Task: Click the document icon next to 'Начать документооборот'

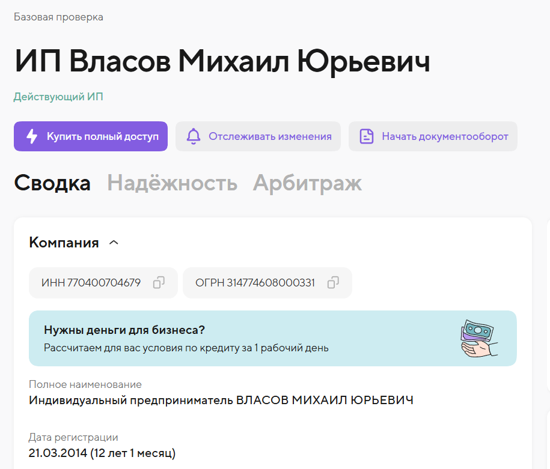Action: (x=366, y=136)
